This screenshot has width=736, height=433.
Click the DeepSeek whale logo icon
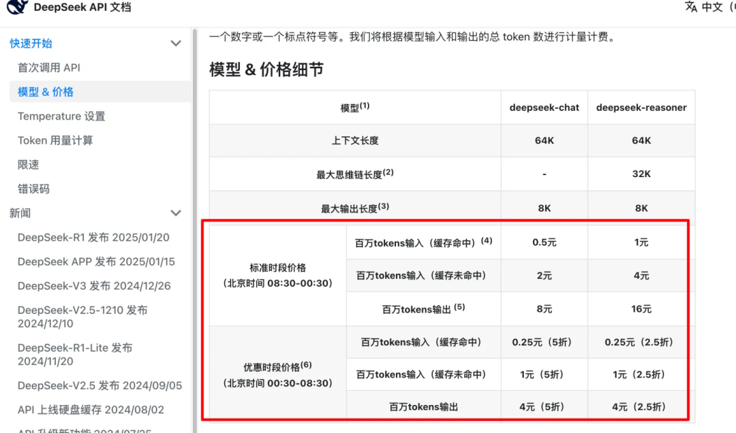17,7
